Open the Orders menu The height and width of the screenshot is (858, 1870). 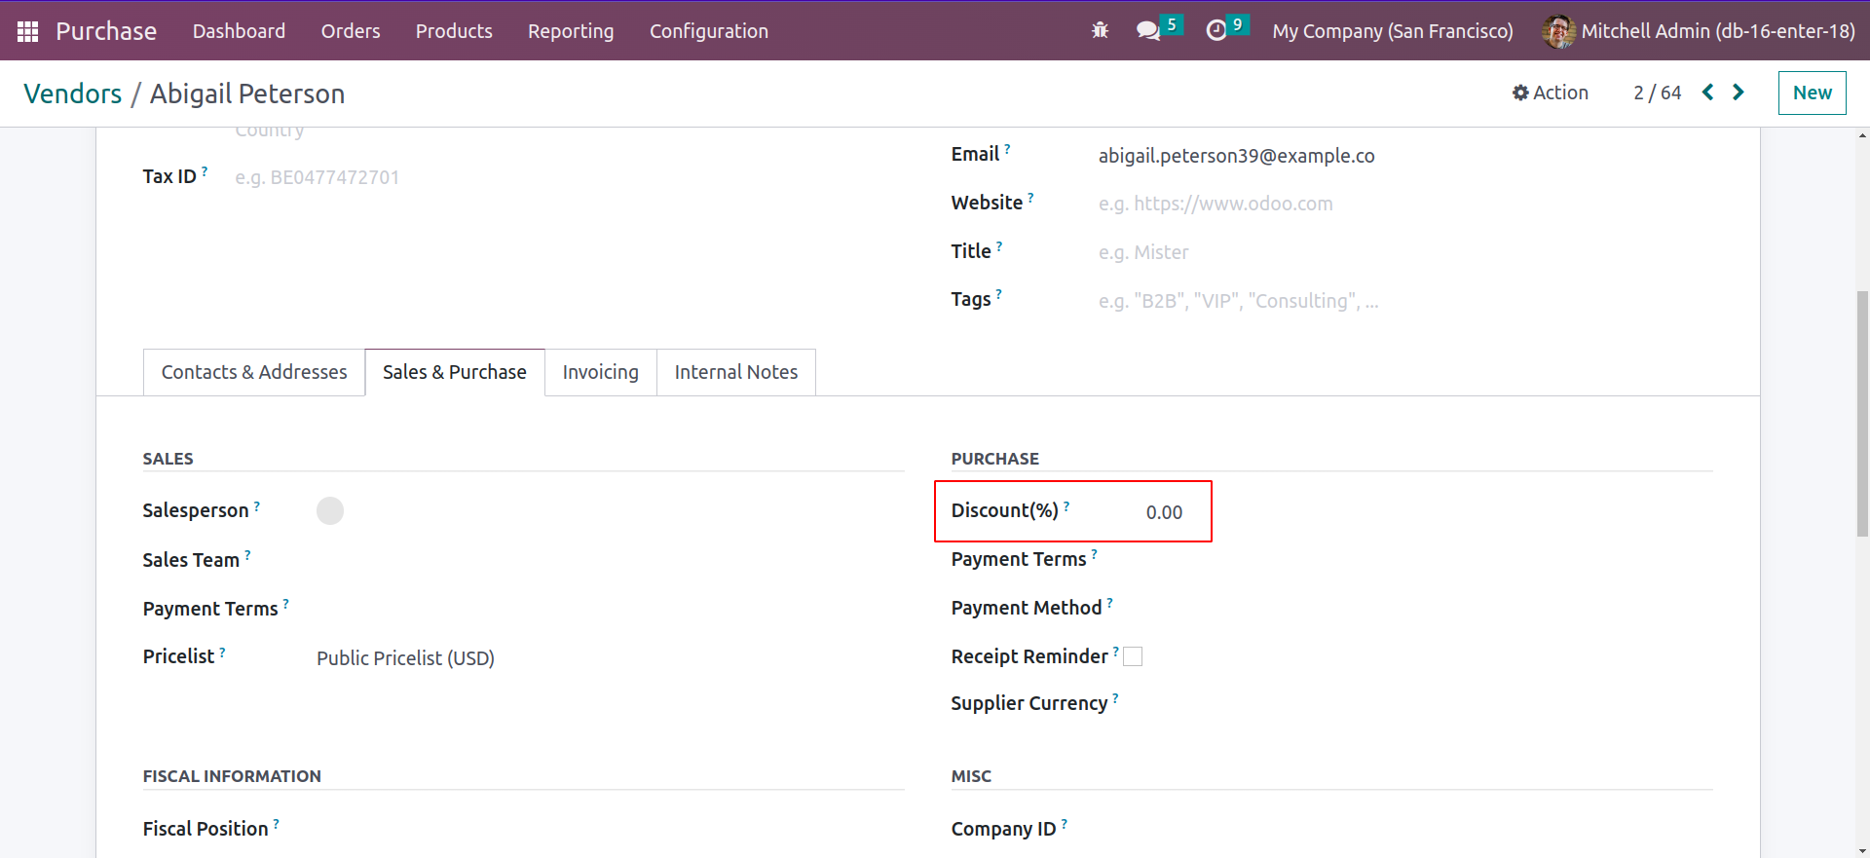(x=351, y=31)
